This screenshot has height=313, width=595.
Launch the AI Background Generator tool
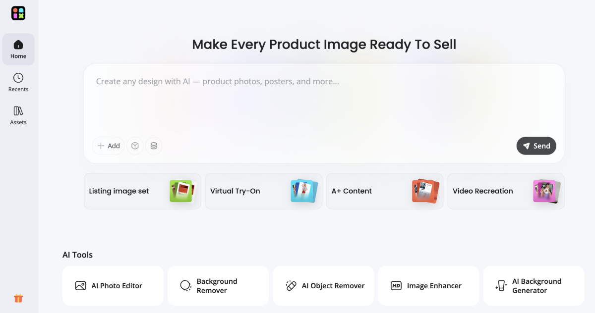534,286
